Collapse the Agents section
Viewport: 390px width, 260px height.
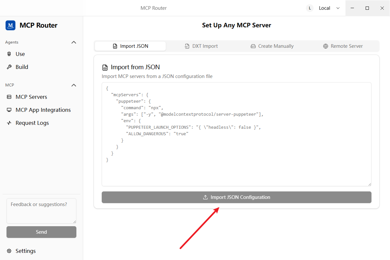coord(74,42)
